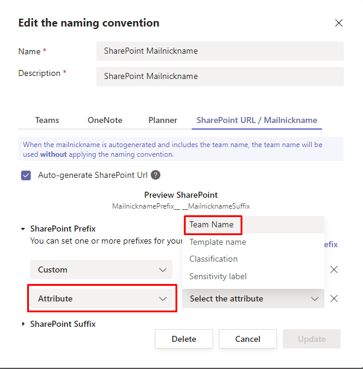This screenshot has width=363, height=369.
Task: Open the Select the attribute dropdown
Action: (x=253, y=298)
